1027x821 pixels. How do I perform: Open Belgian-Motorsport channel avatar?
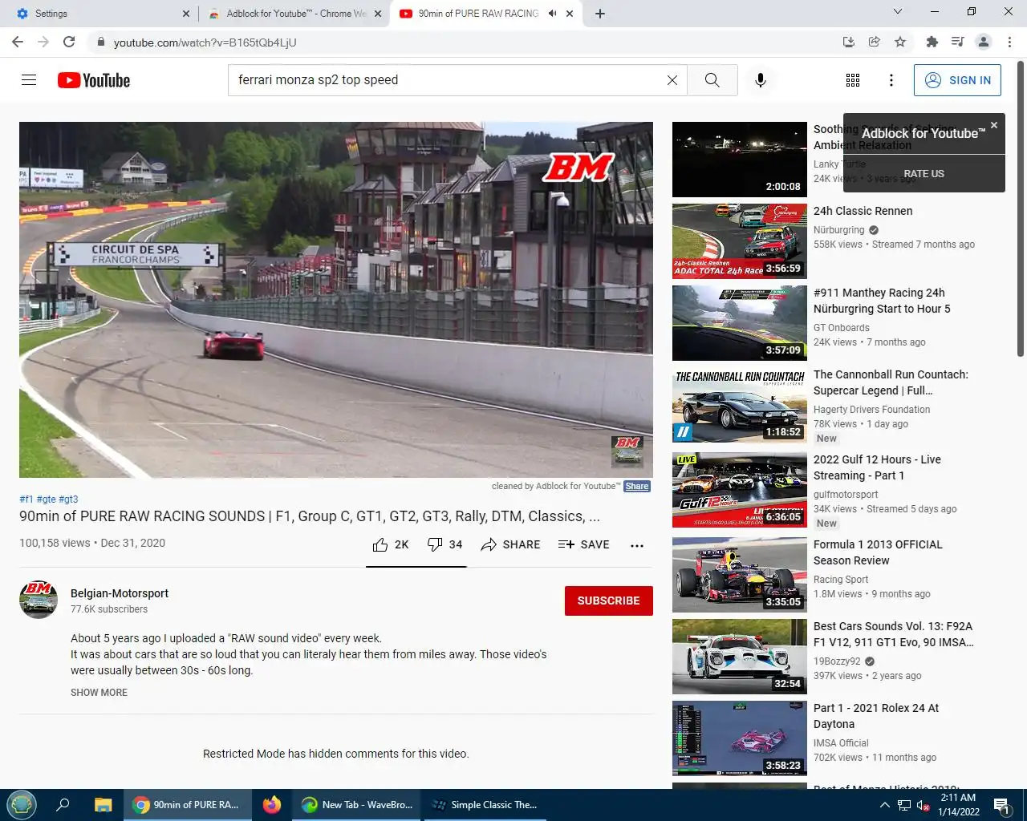39,600
